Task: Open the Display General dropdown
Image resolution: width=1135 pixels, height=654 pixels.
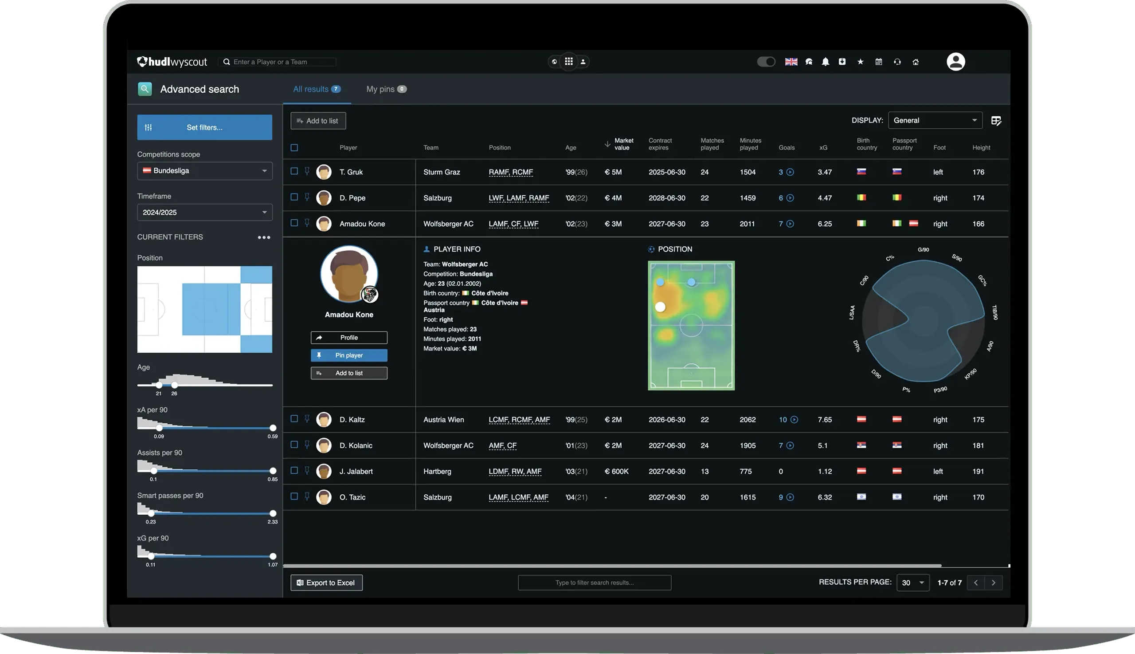Action: click(935, 120)
